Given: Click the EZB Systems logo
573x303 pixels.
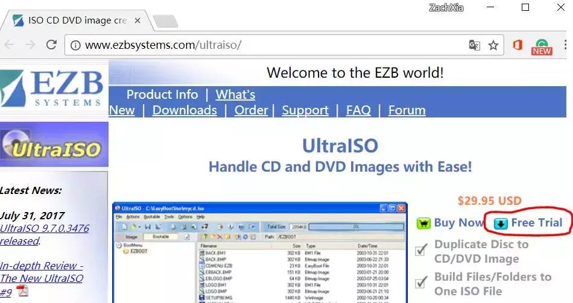Looking at the screenshot, I should (x=52, y=88).
